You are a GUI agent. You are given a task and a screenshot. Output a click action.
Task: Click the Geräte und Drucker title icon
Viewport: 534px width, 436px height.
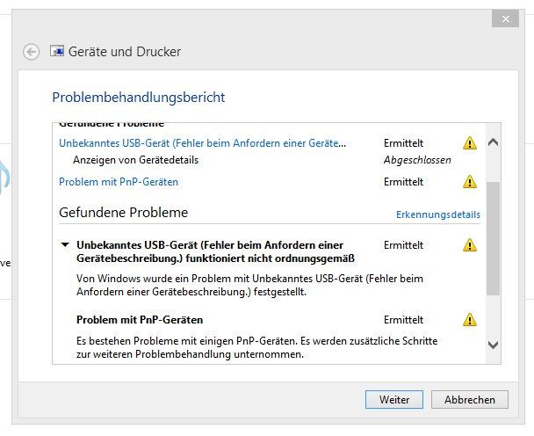tap(57, 51)
